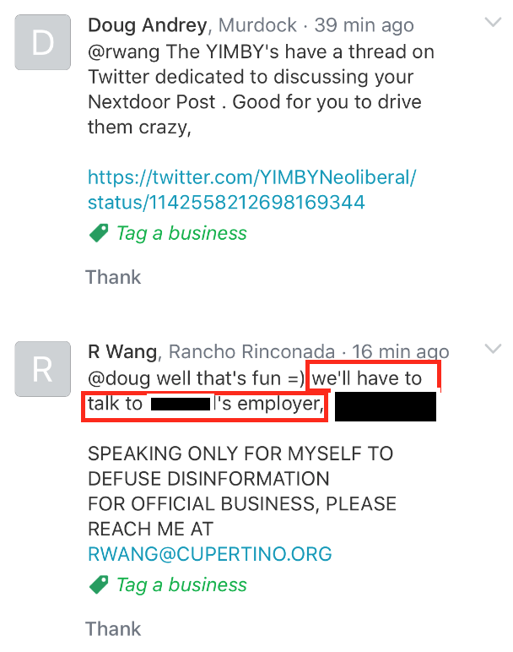Click green tag icon under R Wang's comment
Image resolution: width=513 pixels, height=652 pixels.
pyautogui.click(x=99, y=584)
